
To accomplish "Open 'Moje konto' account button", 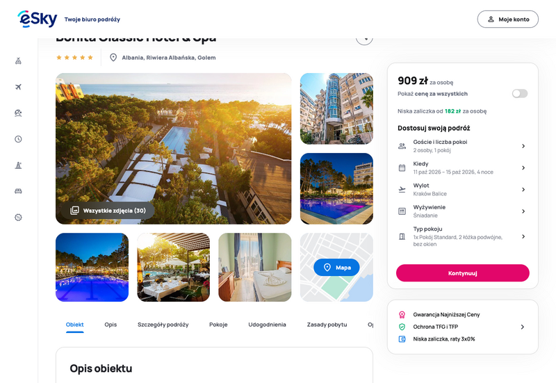I will pyautogui.click(x=508, y=19).
